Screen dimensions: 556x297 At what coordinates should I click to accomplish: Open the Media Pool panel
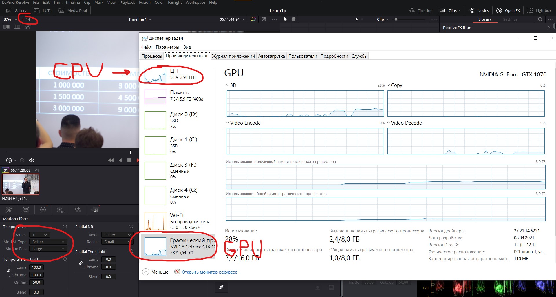click(x=73, y=10)
